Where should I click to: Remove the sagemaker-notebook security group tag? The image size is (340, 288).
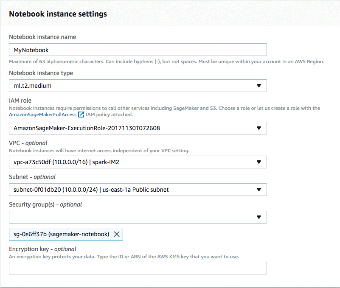(117, 234)
